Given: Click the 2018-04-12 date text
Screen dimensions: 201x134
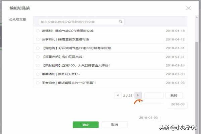Looking at the screenshot, I should tap(175, 40).
